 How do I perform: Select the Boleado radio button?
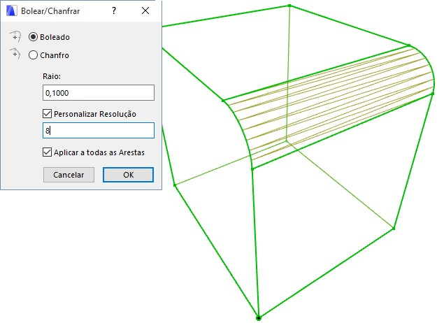33,37
